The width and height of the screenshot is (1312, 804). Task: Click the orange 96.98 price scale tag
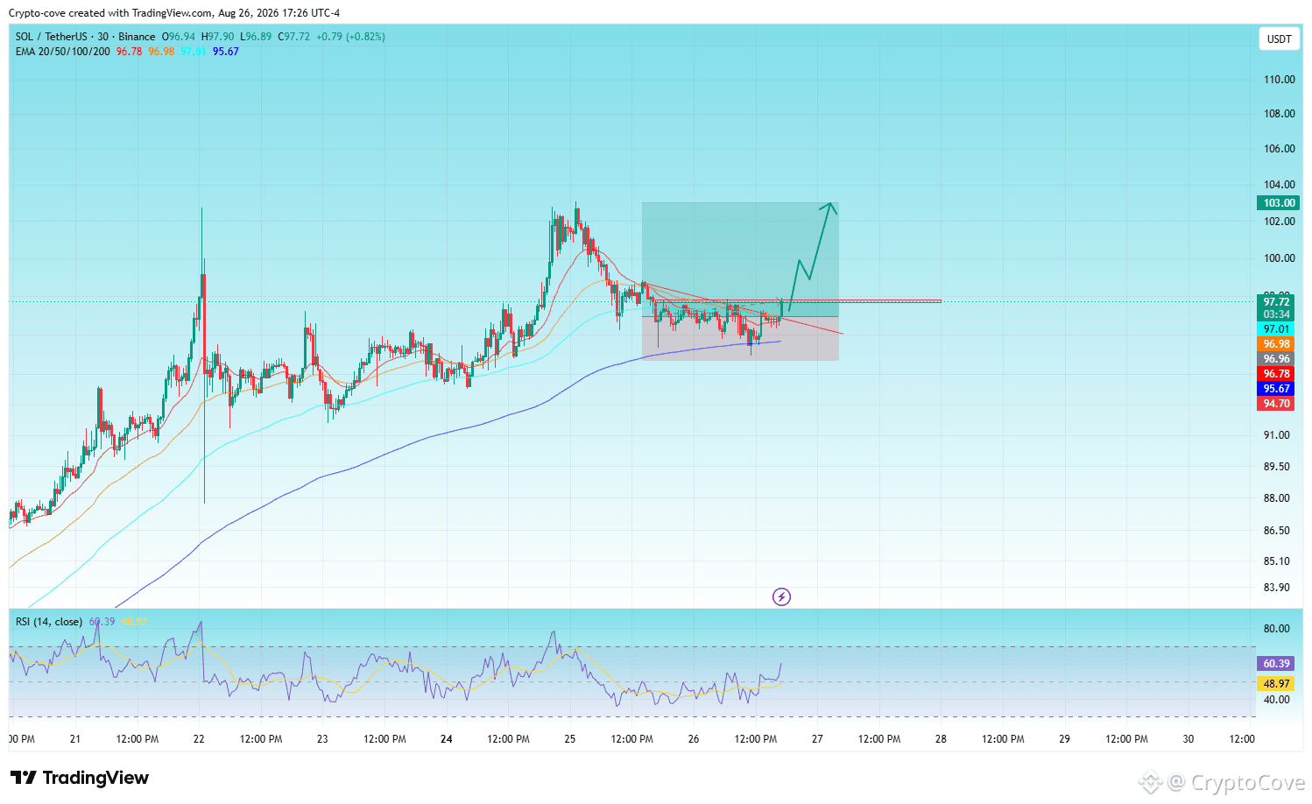[x=1277, y=344]
